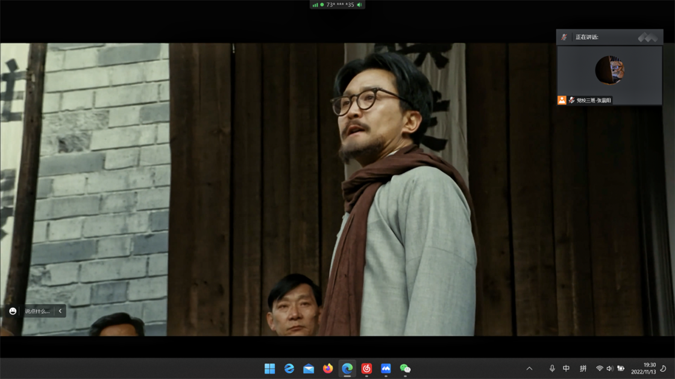Click the muted microphone icon beside 正在讲话
Image resolution: width=675 pixels, height=379 pixels.
click(x=564, y=37)
